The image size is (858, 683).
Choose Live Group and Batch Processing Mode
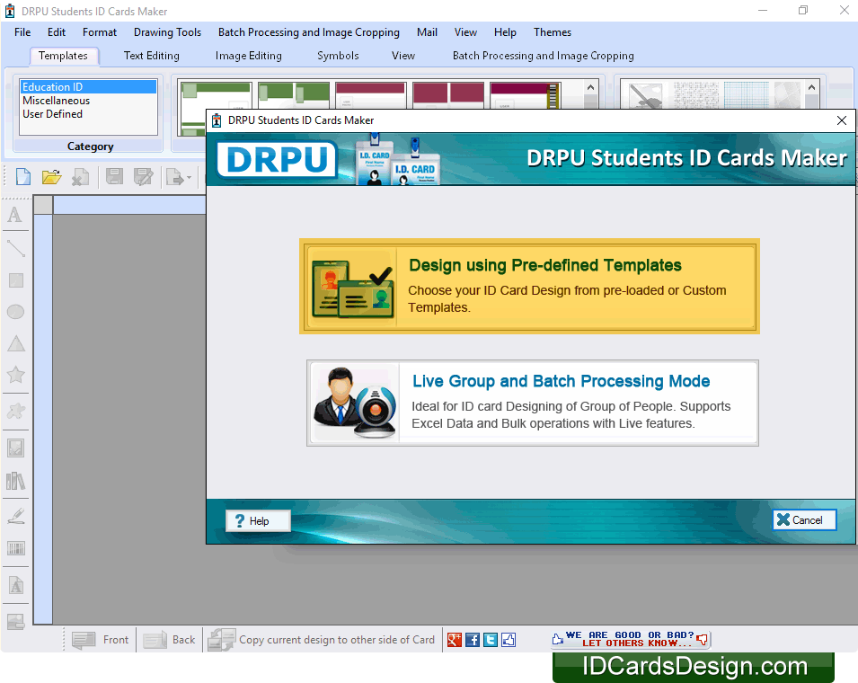point(533,403)
